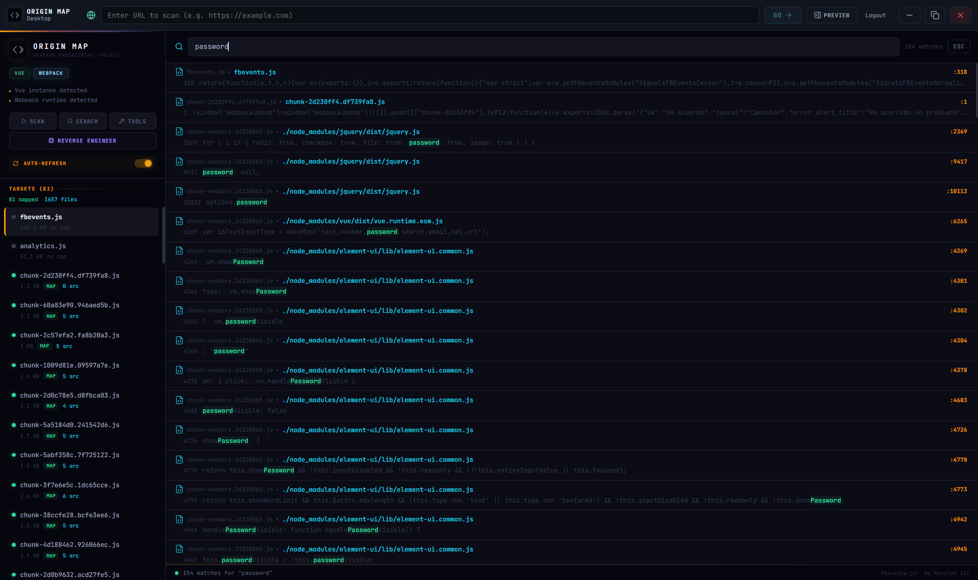The width and height of the screenshot is (978, 580).
Task: Open line 318 link of fbevents.js
Action: 960,72
